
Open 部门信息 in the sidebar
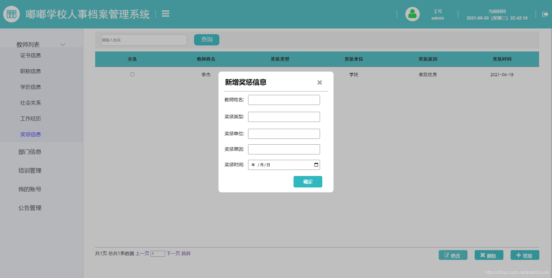[30, 152]
